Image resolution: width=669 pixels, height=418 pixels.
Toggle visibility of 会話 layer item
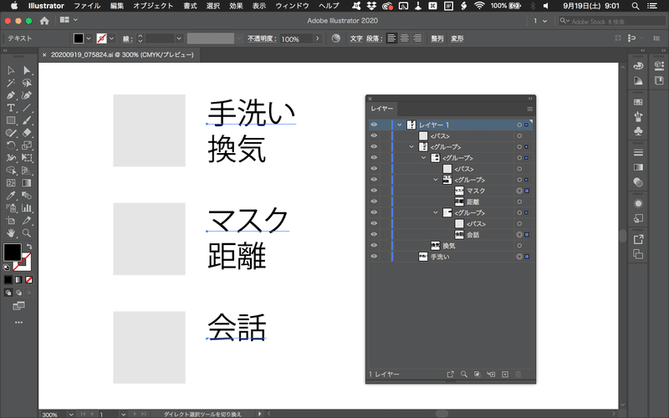tap(374, 235)
